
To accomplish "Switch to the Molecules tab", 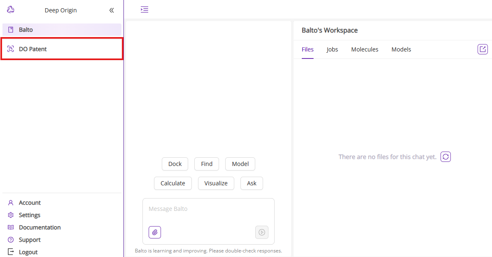I will [365, 49].
